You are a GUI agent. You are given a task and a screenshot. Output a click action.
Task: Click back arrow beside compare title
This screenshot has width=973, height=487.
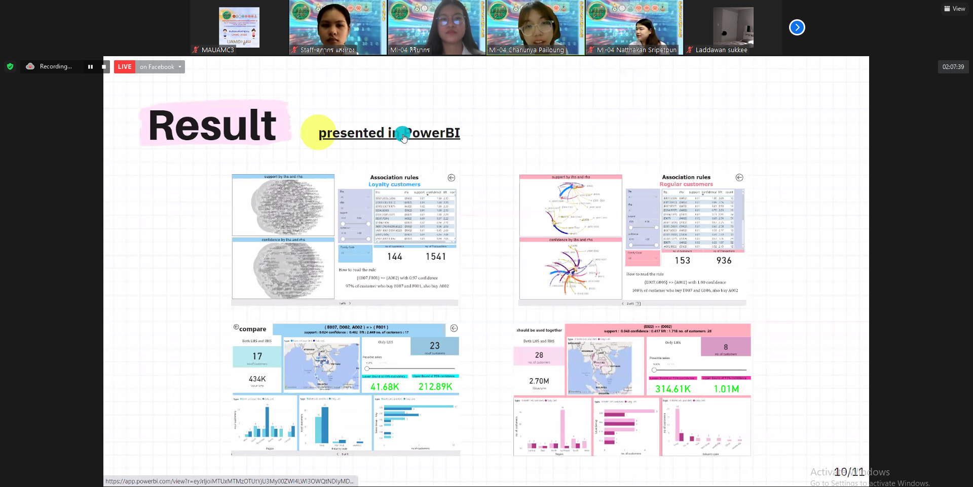click(x=236, y=327)
